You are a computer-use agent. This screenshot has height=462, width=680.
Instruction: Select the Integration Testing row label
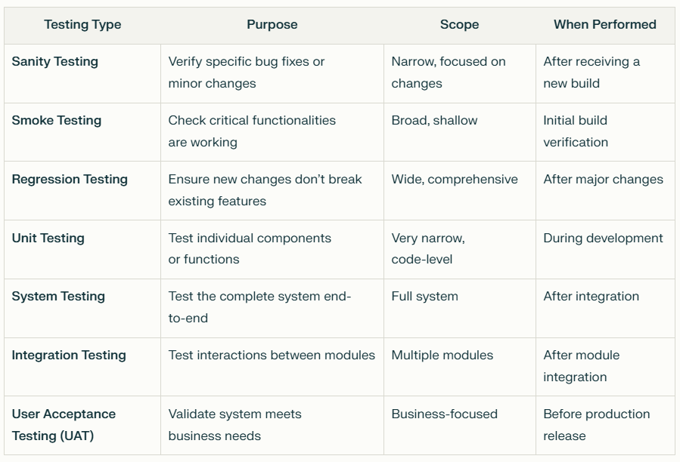(69, 356)
